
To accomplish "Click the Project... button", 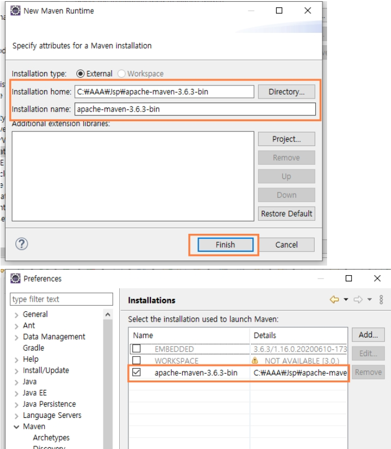I will pyautogui.click(x=286, y=139).
